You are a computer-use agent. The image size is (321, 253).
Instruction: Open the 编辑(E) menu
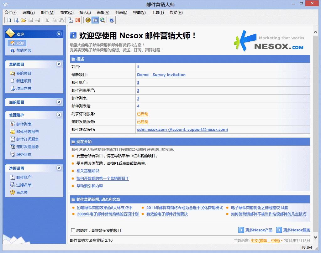[x=29, y=13]
